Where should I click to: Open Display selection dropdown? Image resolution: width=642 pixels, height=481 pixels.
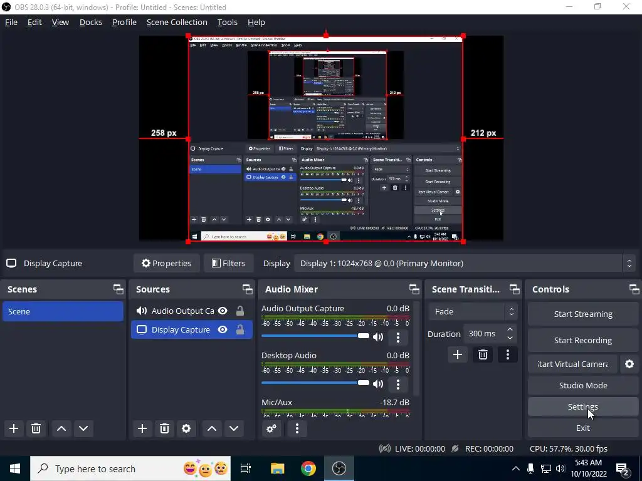click(x=463, y=263)
